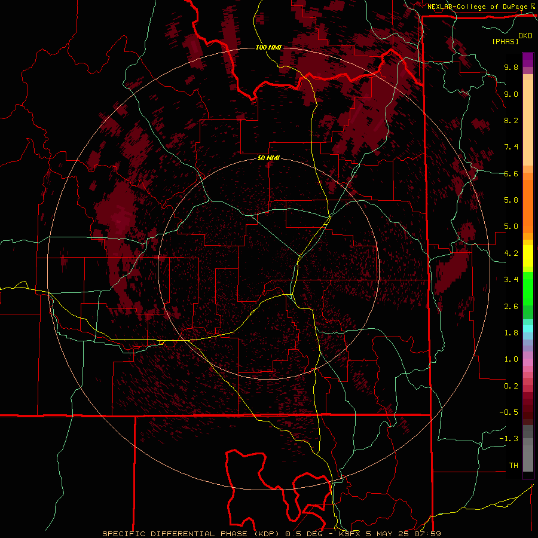Click the purple top of the color scale

point(528,60)
